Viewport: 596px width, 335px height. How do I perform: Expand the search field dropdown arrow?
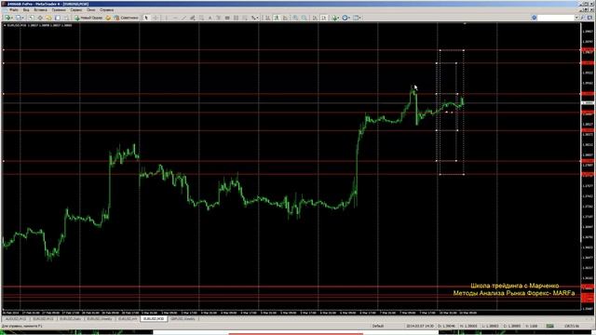576,18
